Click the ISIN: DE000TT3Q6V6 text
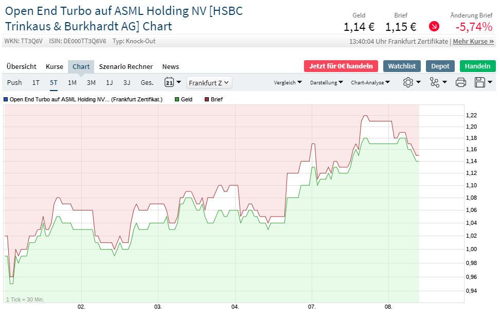The width and height of the screenshot is (500, 319). coord(78,41)
